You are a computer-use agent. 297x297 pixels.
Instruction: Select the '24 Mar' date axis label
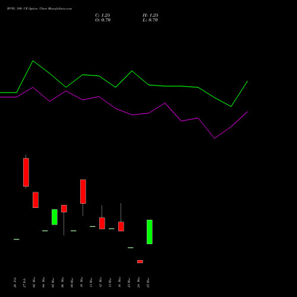pyautogui.click(x=138, y=283)
